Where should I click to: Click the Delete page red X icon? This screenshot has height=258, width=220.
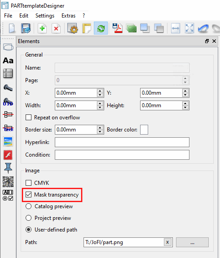tap(56, 28)
